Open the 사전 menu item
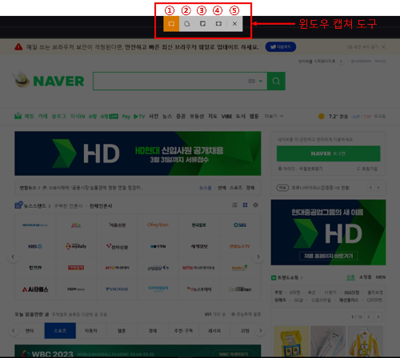The height and width of the screenshot is (358, 400). pyautogui.click(x=154, y=116)
